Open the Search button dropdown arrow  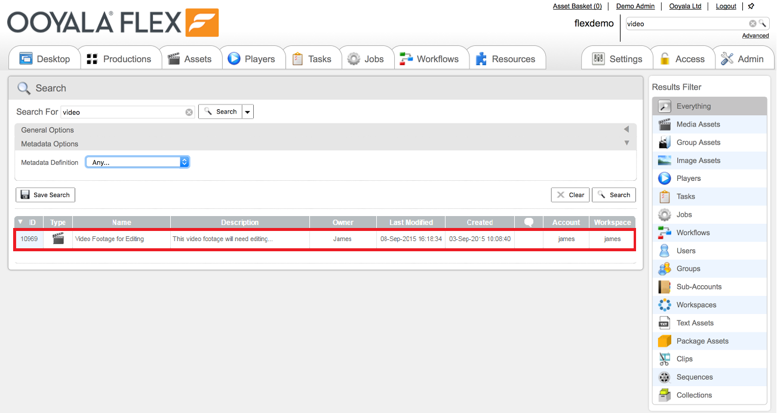click(x=248, y=112)
